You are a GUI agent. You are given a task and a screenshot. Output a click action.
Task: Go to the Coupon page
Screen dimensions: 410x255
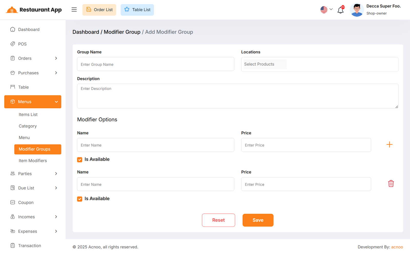coord(26,202)
